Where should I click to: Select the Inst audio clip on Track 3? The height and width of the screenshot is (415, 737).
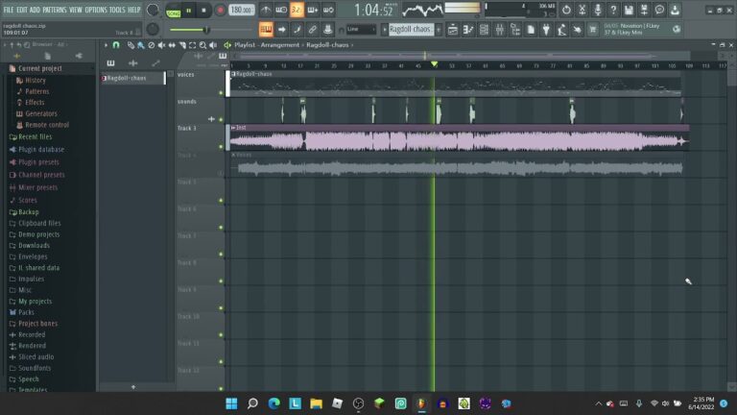(460, 140)
